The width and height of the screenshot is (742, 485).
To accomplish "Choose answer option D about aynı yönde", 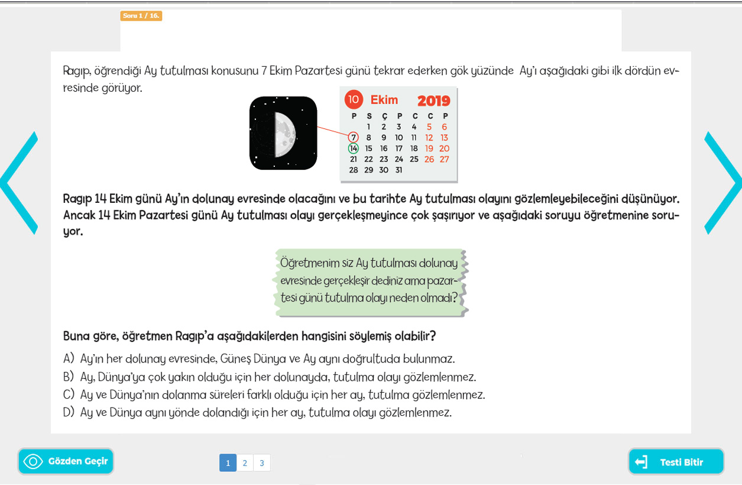I will (257, 412).
